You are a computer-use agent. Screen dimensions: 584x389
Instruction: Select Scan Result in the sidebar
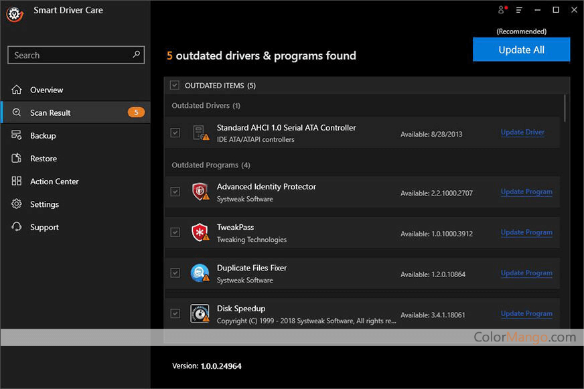76,112
